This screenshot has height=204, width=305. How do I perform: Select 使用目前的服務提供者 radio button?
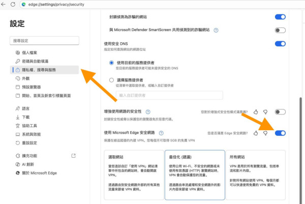click(111, 63)
